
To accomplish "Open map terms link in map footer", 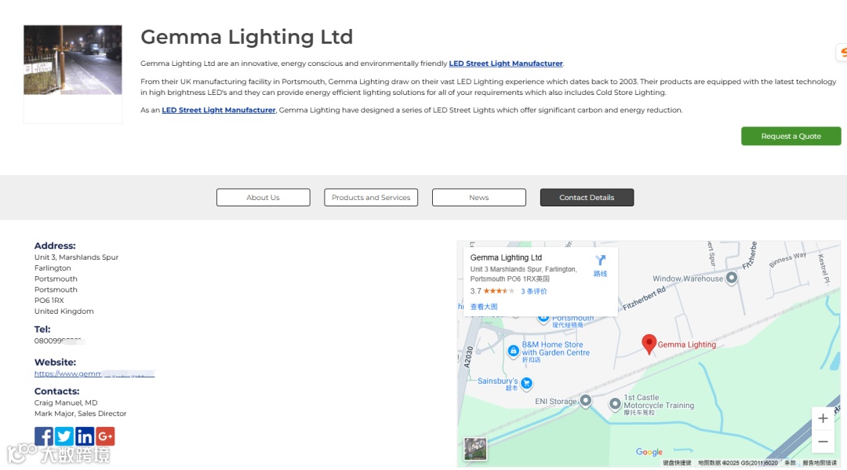I will click(791, 463).
